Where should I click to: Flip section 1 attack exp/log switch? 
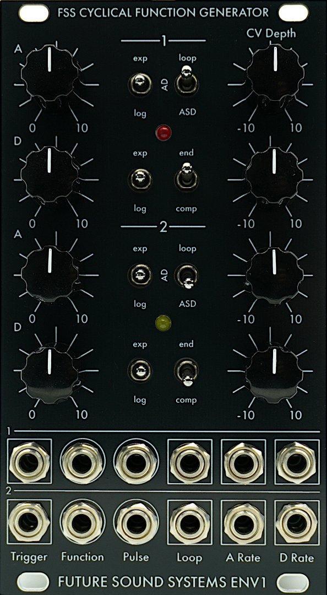click(140, 84)
